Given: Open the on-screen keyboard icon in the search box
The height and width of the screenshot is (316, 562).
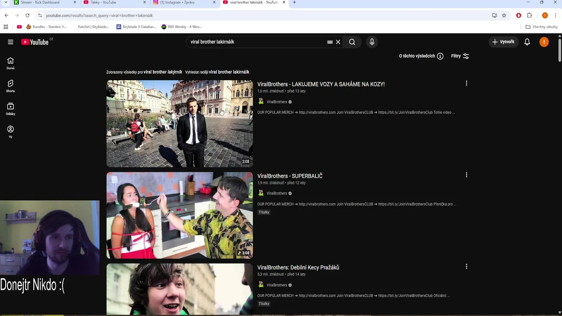Looking at the screenshot, I should [x=330, y=42].
